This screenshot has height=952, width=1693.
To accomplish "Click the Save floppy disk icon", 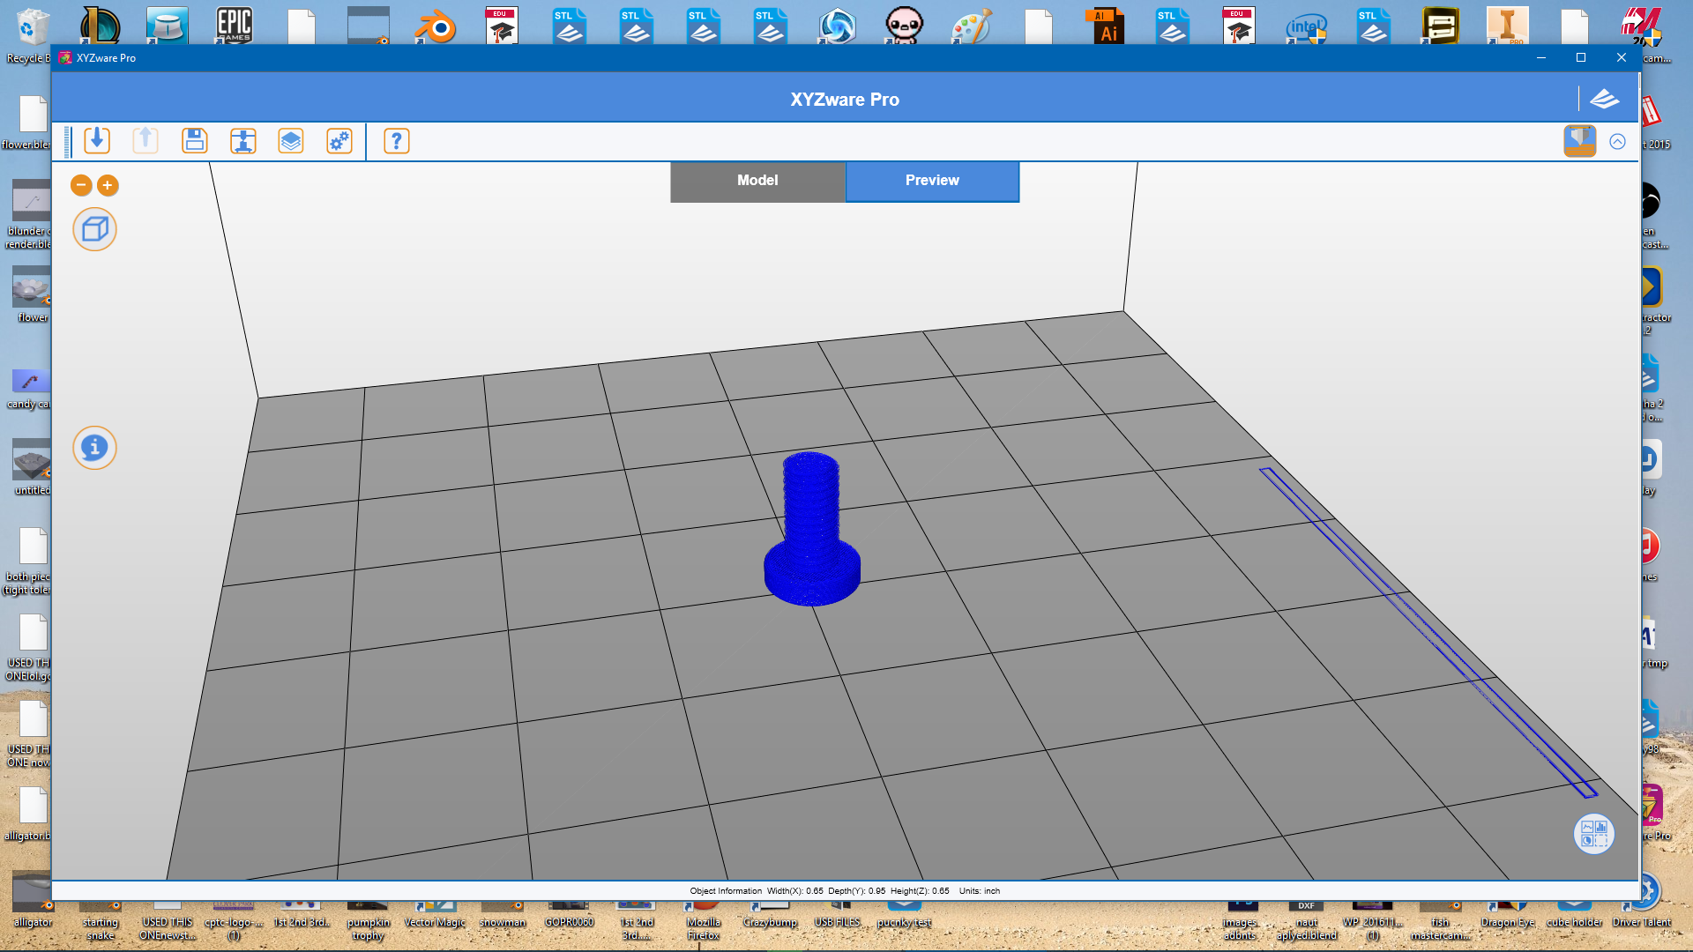I will (194, 141).
